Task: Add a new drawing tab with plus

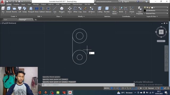Action: [x=36, y=20]
